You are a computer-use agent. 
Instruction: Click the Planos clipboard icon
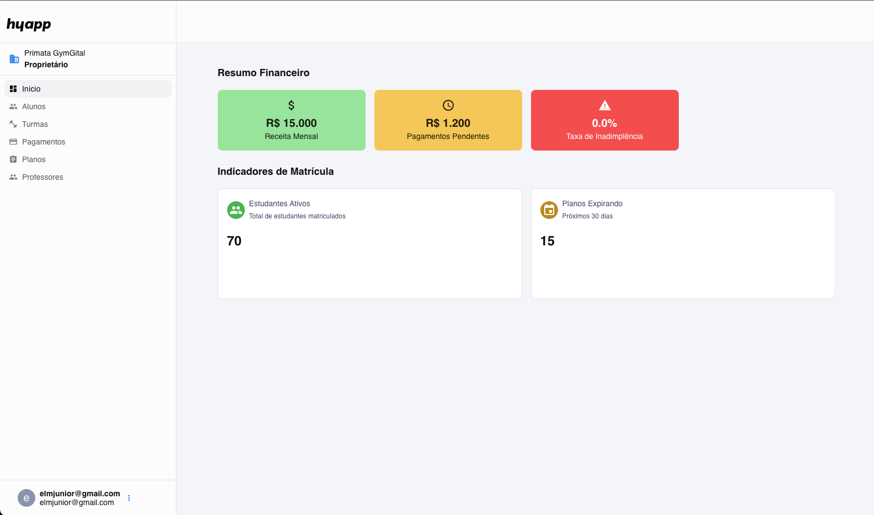[13, 159]
